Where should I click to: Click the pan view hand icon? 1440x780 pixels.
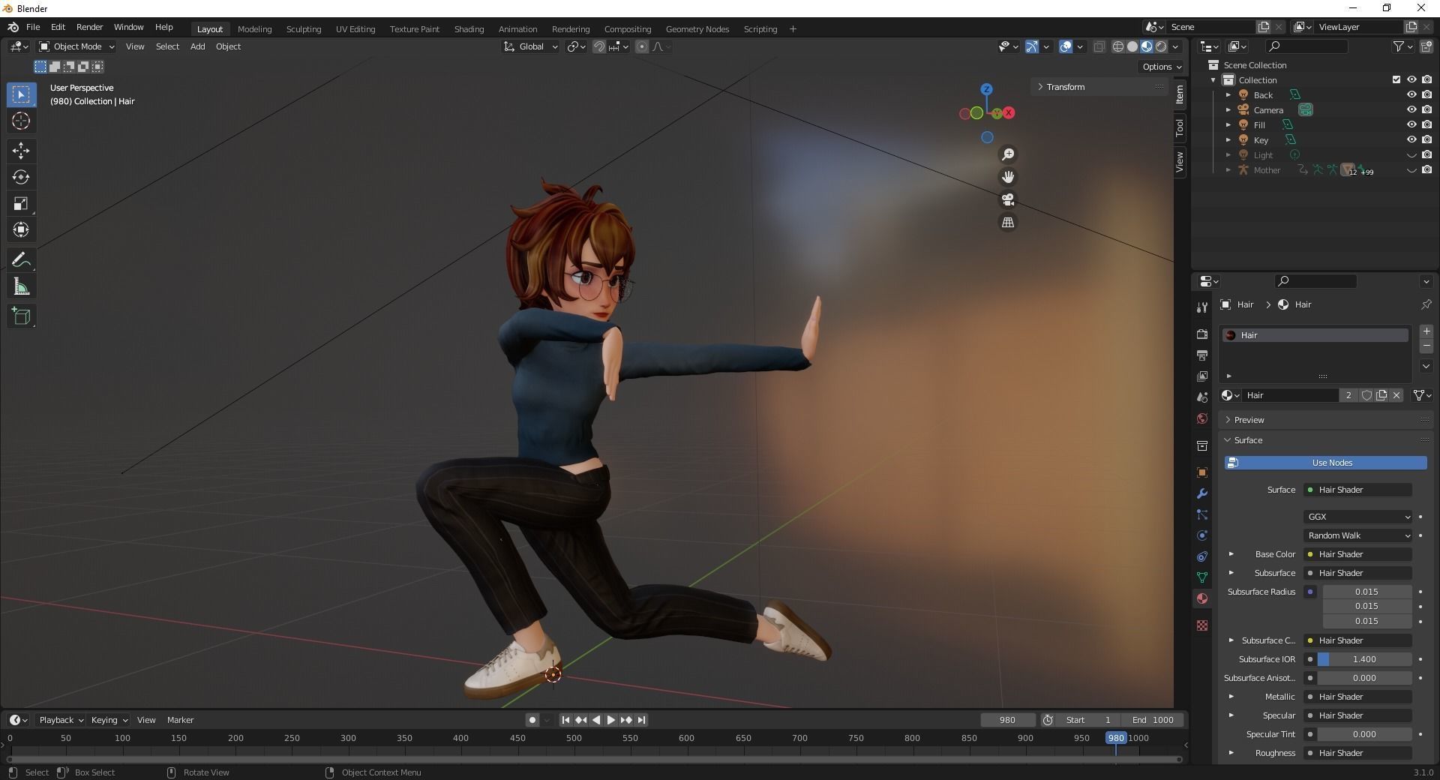[1008, 177]
